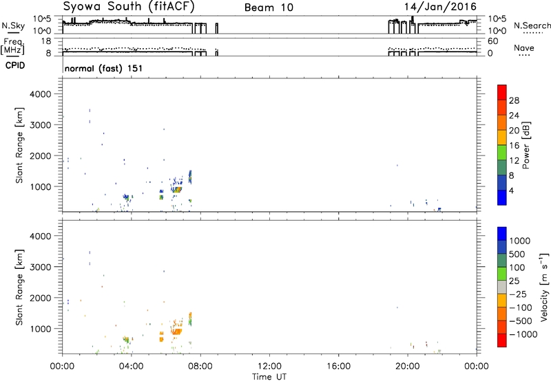551x381 pixels.
Task: Click the '12' label on power color bar
Action: 514,161
